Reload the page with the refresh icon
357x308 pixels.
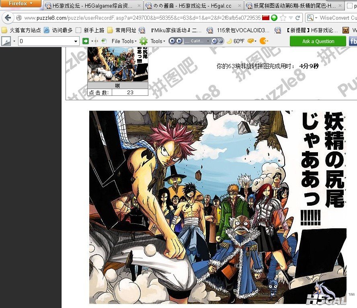[298, 18]
